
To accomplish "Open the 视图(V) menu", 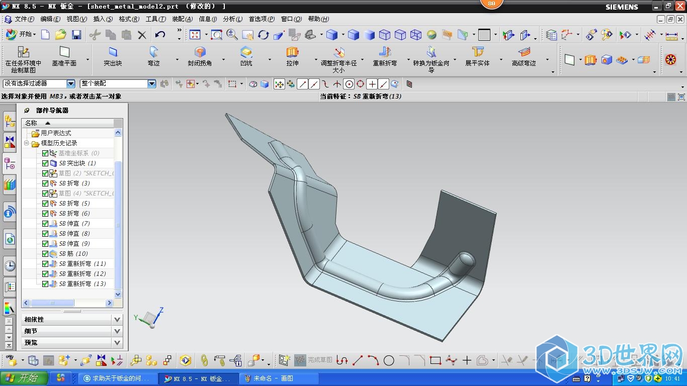I will (76, 19).
